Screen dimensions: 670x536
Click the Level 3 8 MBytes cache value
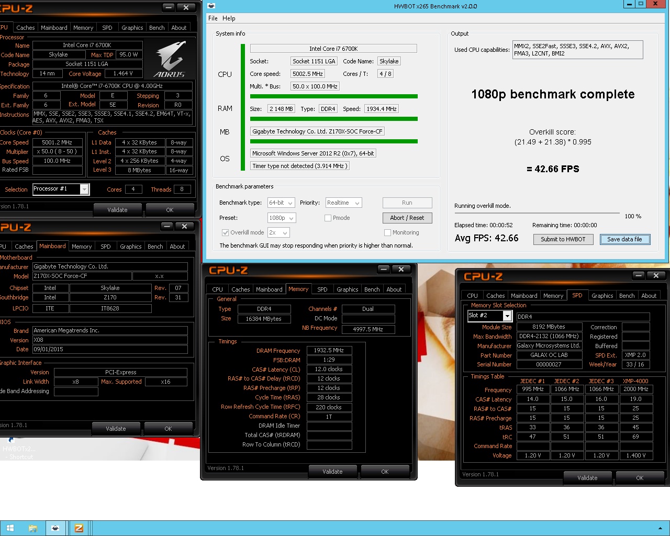pyautogui.click(x=139, y=170)
